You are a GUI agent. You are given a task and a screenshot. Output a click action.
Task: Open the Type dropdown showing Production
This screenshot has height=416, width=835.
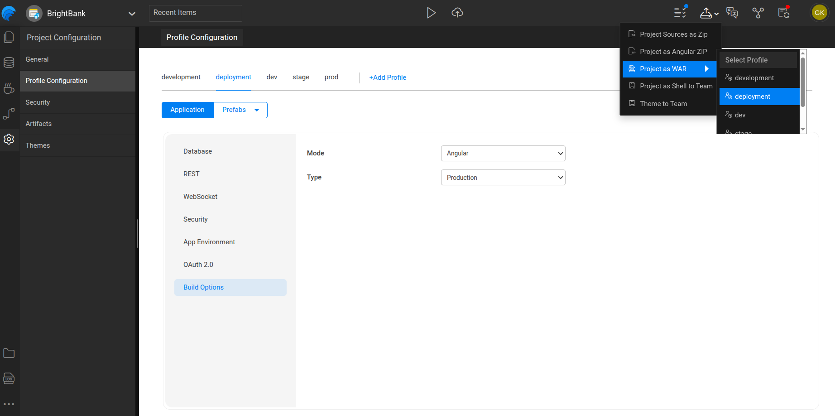point(503,177)
